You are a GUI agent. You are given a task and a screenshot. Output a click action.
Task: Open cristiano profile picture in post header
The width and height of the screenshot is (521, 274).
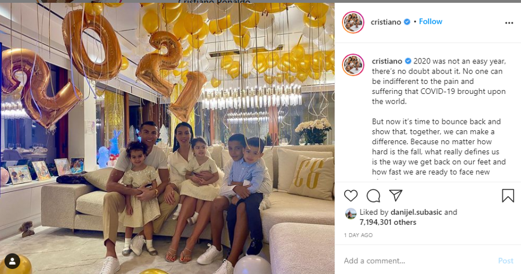(353, 22)
